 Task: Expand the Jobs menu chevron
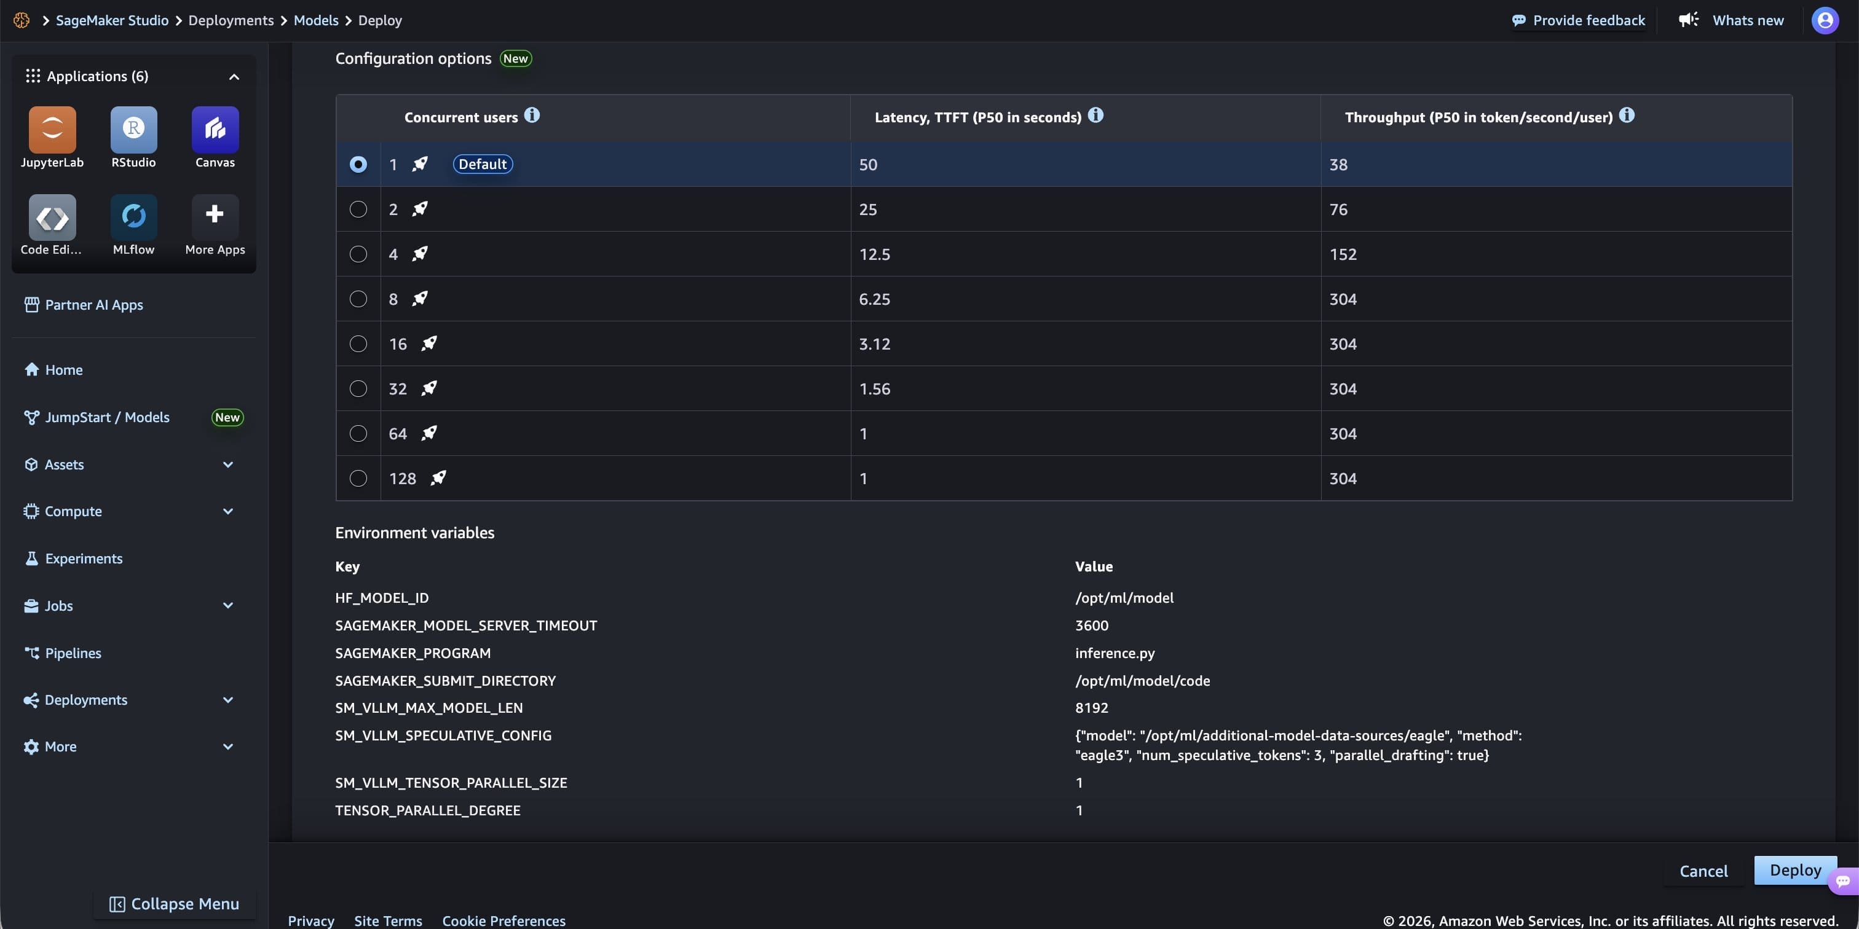pyautogui.click(x=228, y=606)
